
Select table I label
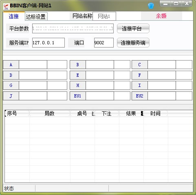(x=140, y=85)
